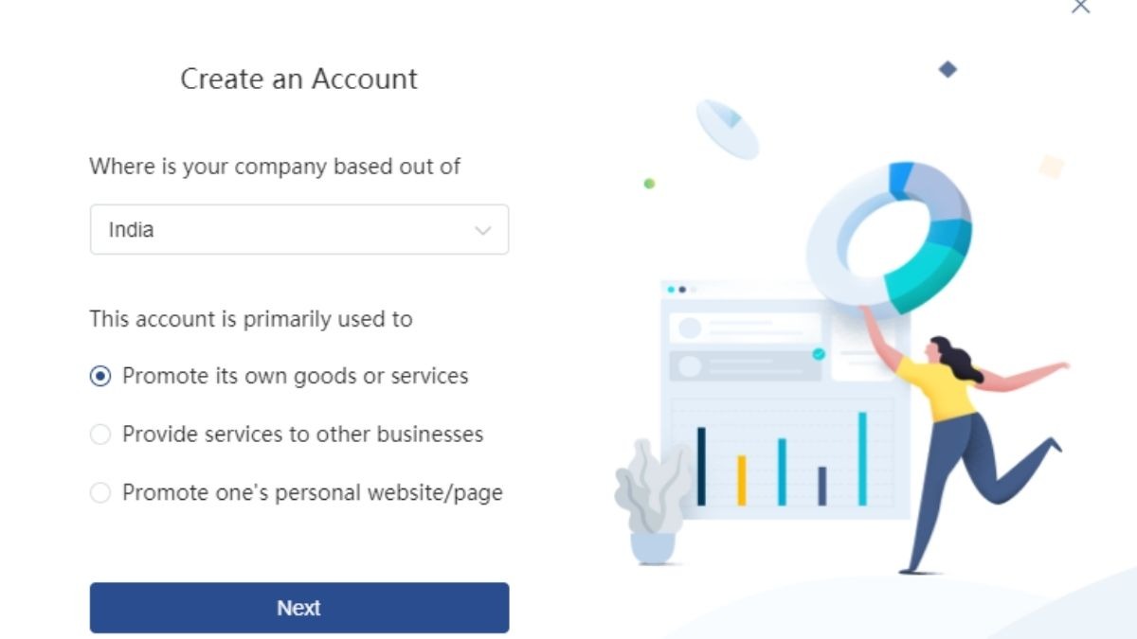Close the Create an Account dialog

pos(1080,6)
